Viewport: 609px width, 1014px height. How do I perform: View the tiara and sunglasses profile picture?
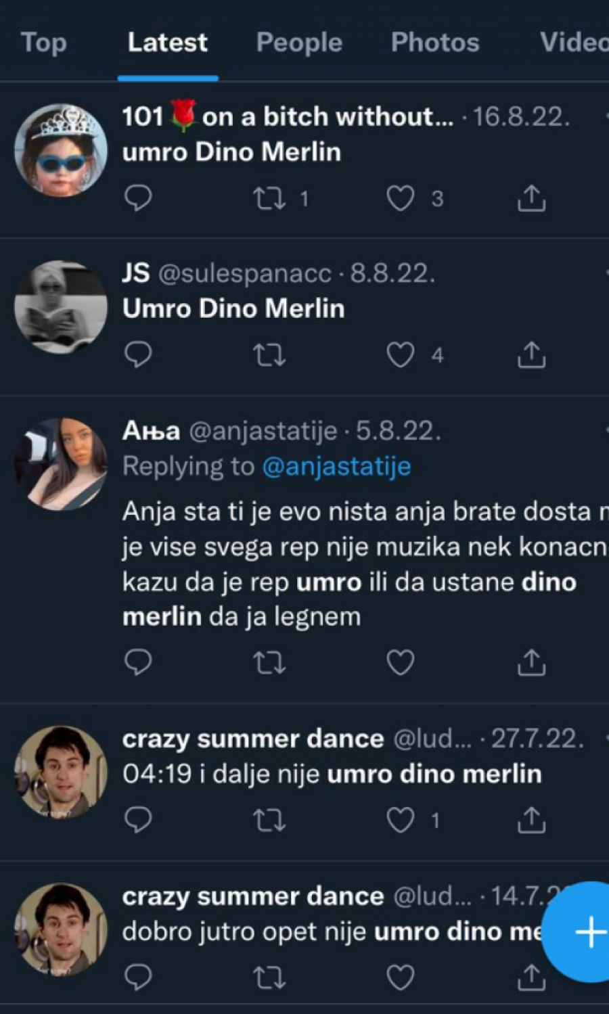61,150
